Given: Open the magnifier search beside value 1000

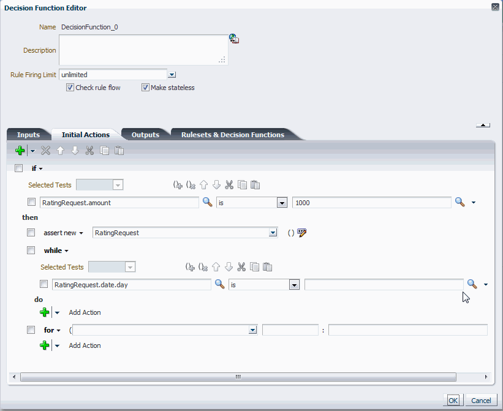Looking at the screenshot, I should coord(460,202).
